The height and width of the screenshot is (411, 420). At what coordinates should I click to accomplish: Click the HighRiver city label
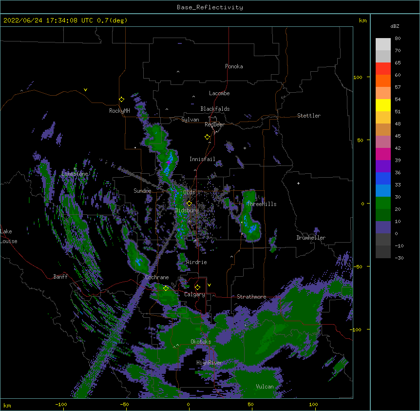(x=210, y=363)
